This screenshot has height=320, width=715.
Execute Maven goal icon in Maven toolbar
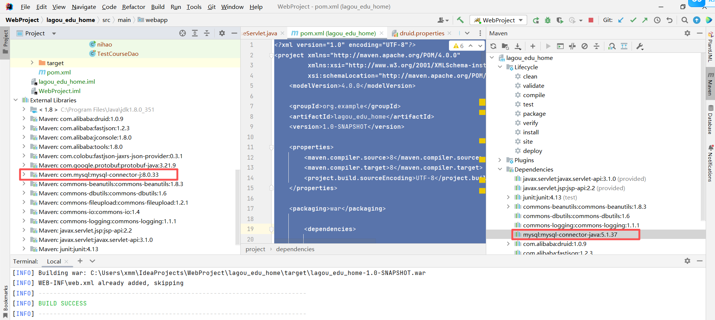pos(560,46)
